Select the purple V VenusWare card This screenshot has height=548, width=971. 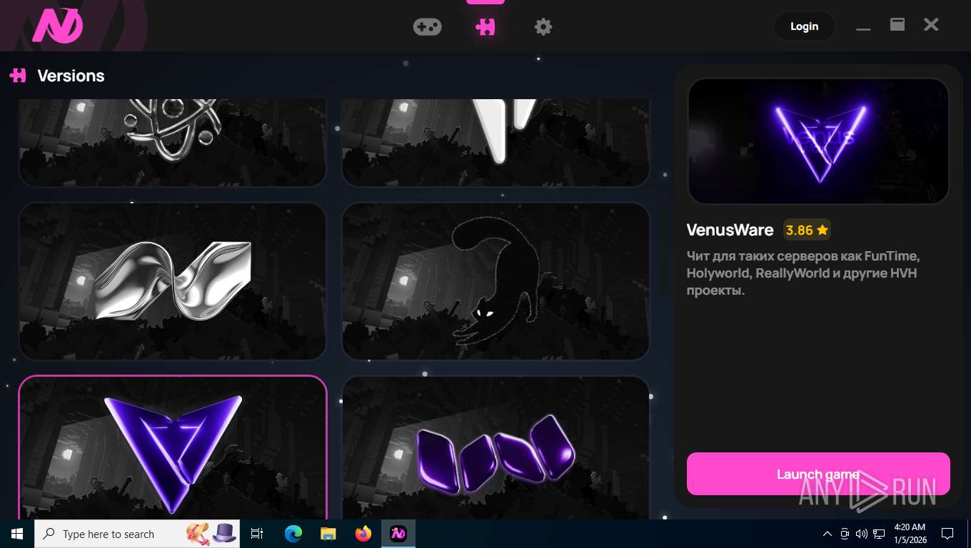click(172, 447)
